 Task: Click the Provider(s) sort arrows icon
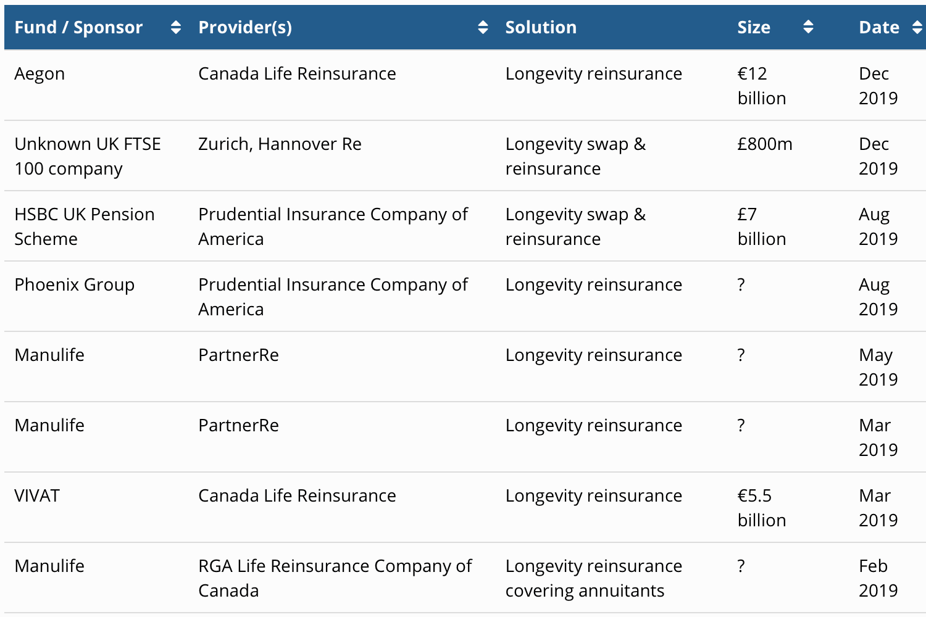point(483,27)
